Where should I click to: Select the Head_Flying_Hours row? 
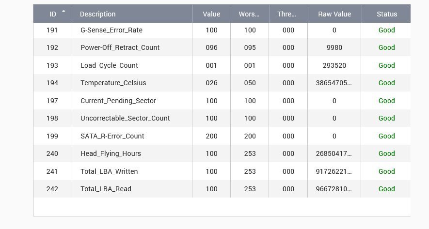point(111,153)
